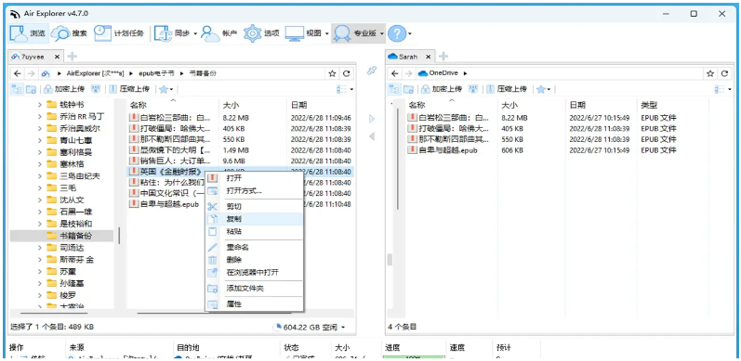
Task: Select the 沈从文 folder in the tree
Action: tap(66, 200)
